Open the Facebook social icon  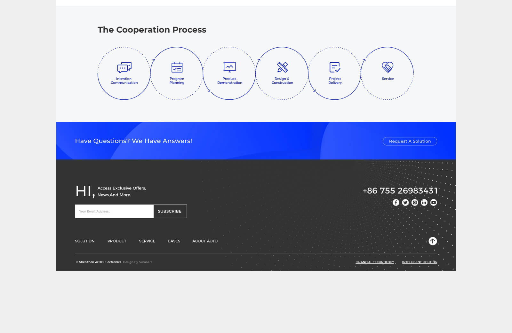click(x=396, y=202)
